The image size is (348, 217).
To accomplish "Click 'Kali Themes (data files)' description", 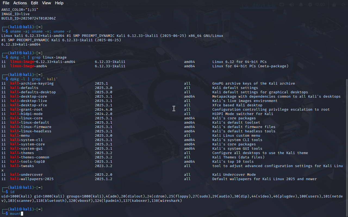I will (x=238, y=157).
